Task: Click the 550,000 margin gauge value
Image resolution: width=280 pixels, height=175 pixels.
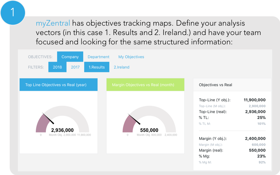Action: point(149,130)
